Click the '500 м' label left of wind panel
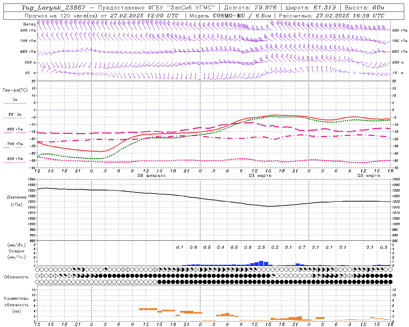This screenshot has height=327, width=409. tap(30, 62)
